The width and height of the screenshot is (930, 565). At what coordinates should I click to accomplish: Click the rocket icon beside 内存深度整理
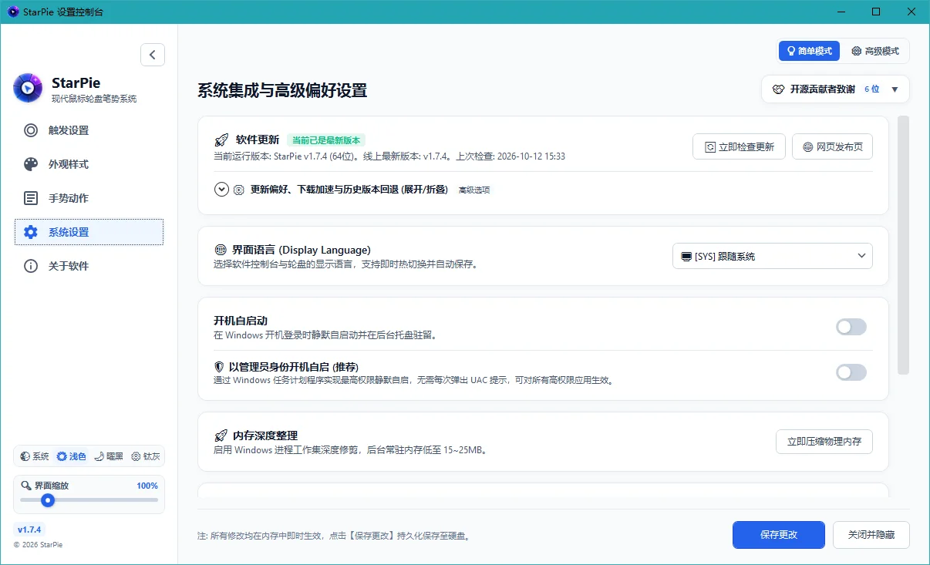pyautogui.click(x=221, y=436)
